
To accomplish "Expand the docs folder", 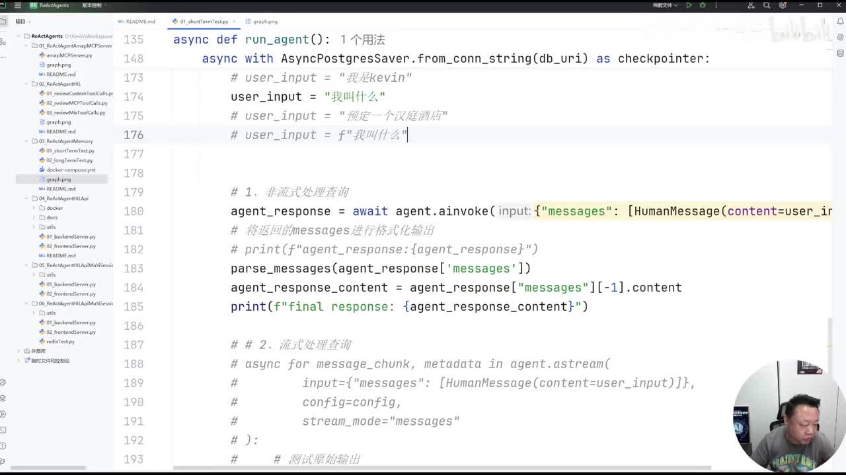I will click(34, 217).
